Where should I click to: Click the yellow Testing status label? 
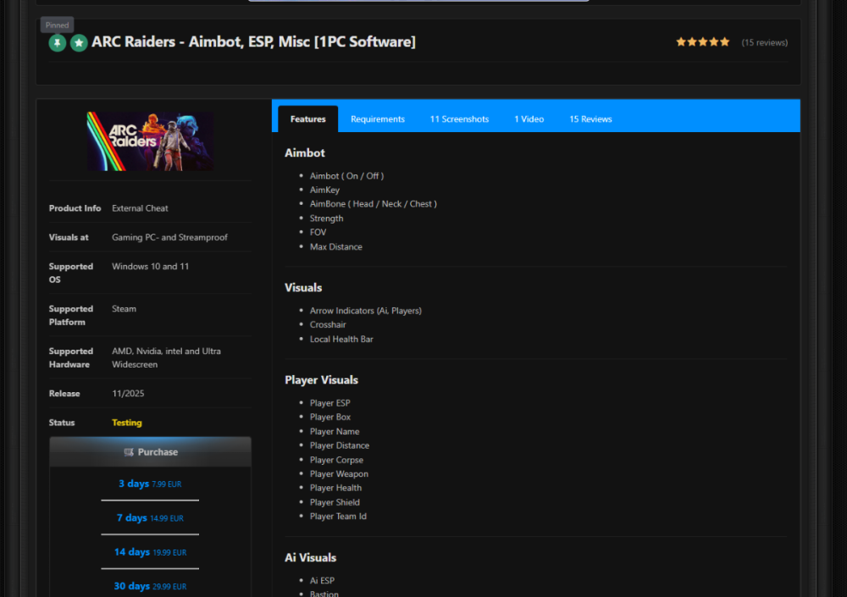(127, 423)
